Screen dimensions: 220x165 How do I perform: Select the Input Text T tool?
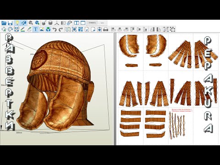click(x=35, y=29)
